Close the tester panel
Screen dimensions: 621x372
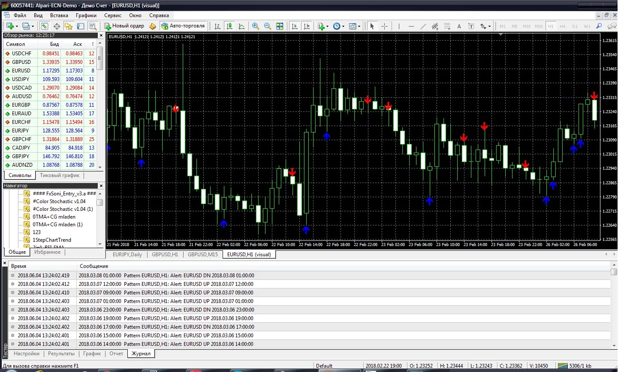(5, 263)
